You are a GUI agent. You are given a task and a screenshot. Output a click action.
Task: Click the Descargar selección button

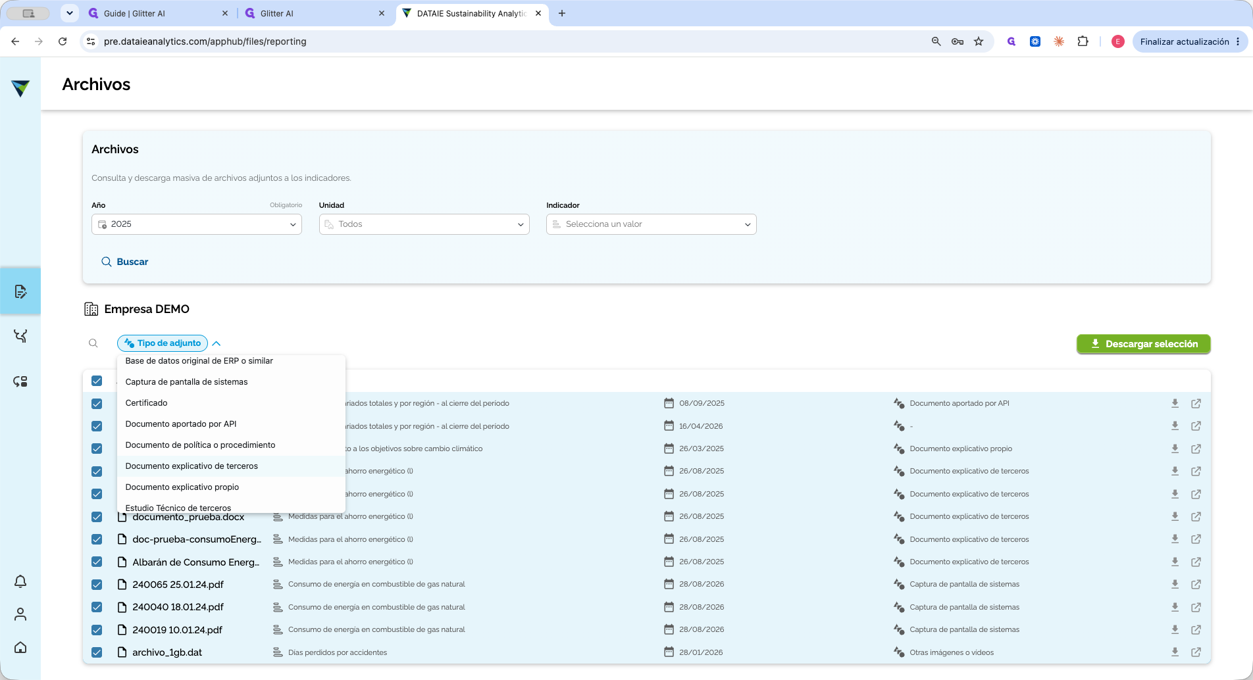tap(1144, 344)
